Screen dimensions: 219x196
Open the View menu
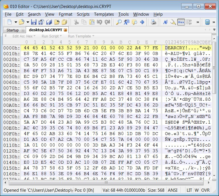[49, 14]
